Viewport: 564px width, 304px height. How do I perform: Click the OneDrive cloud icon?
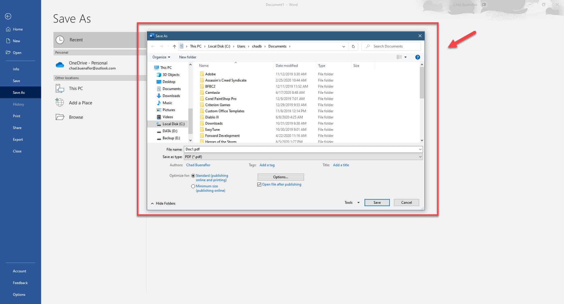coord(60,65)
